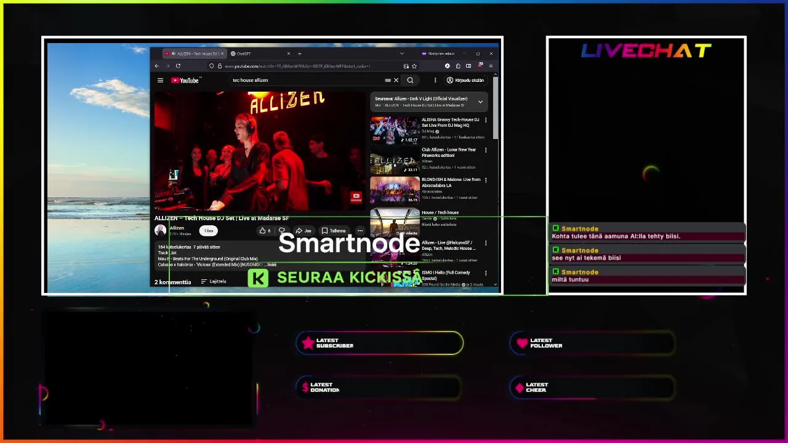Click the browser sidebar panel icon

point(468,66)
